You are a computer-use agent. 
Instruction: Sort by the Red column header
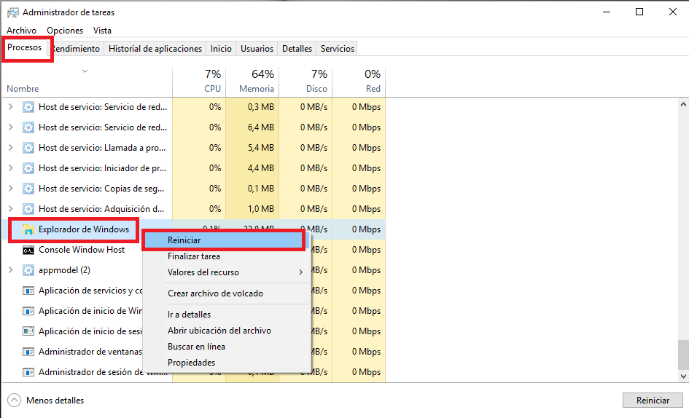coord(359,82)
